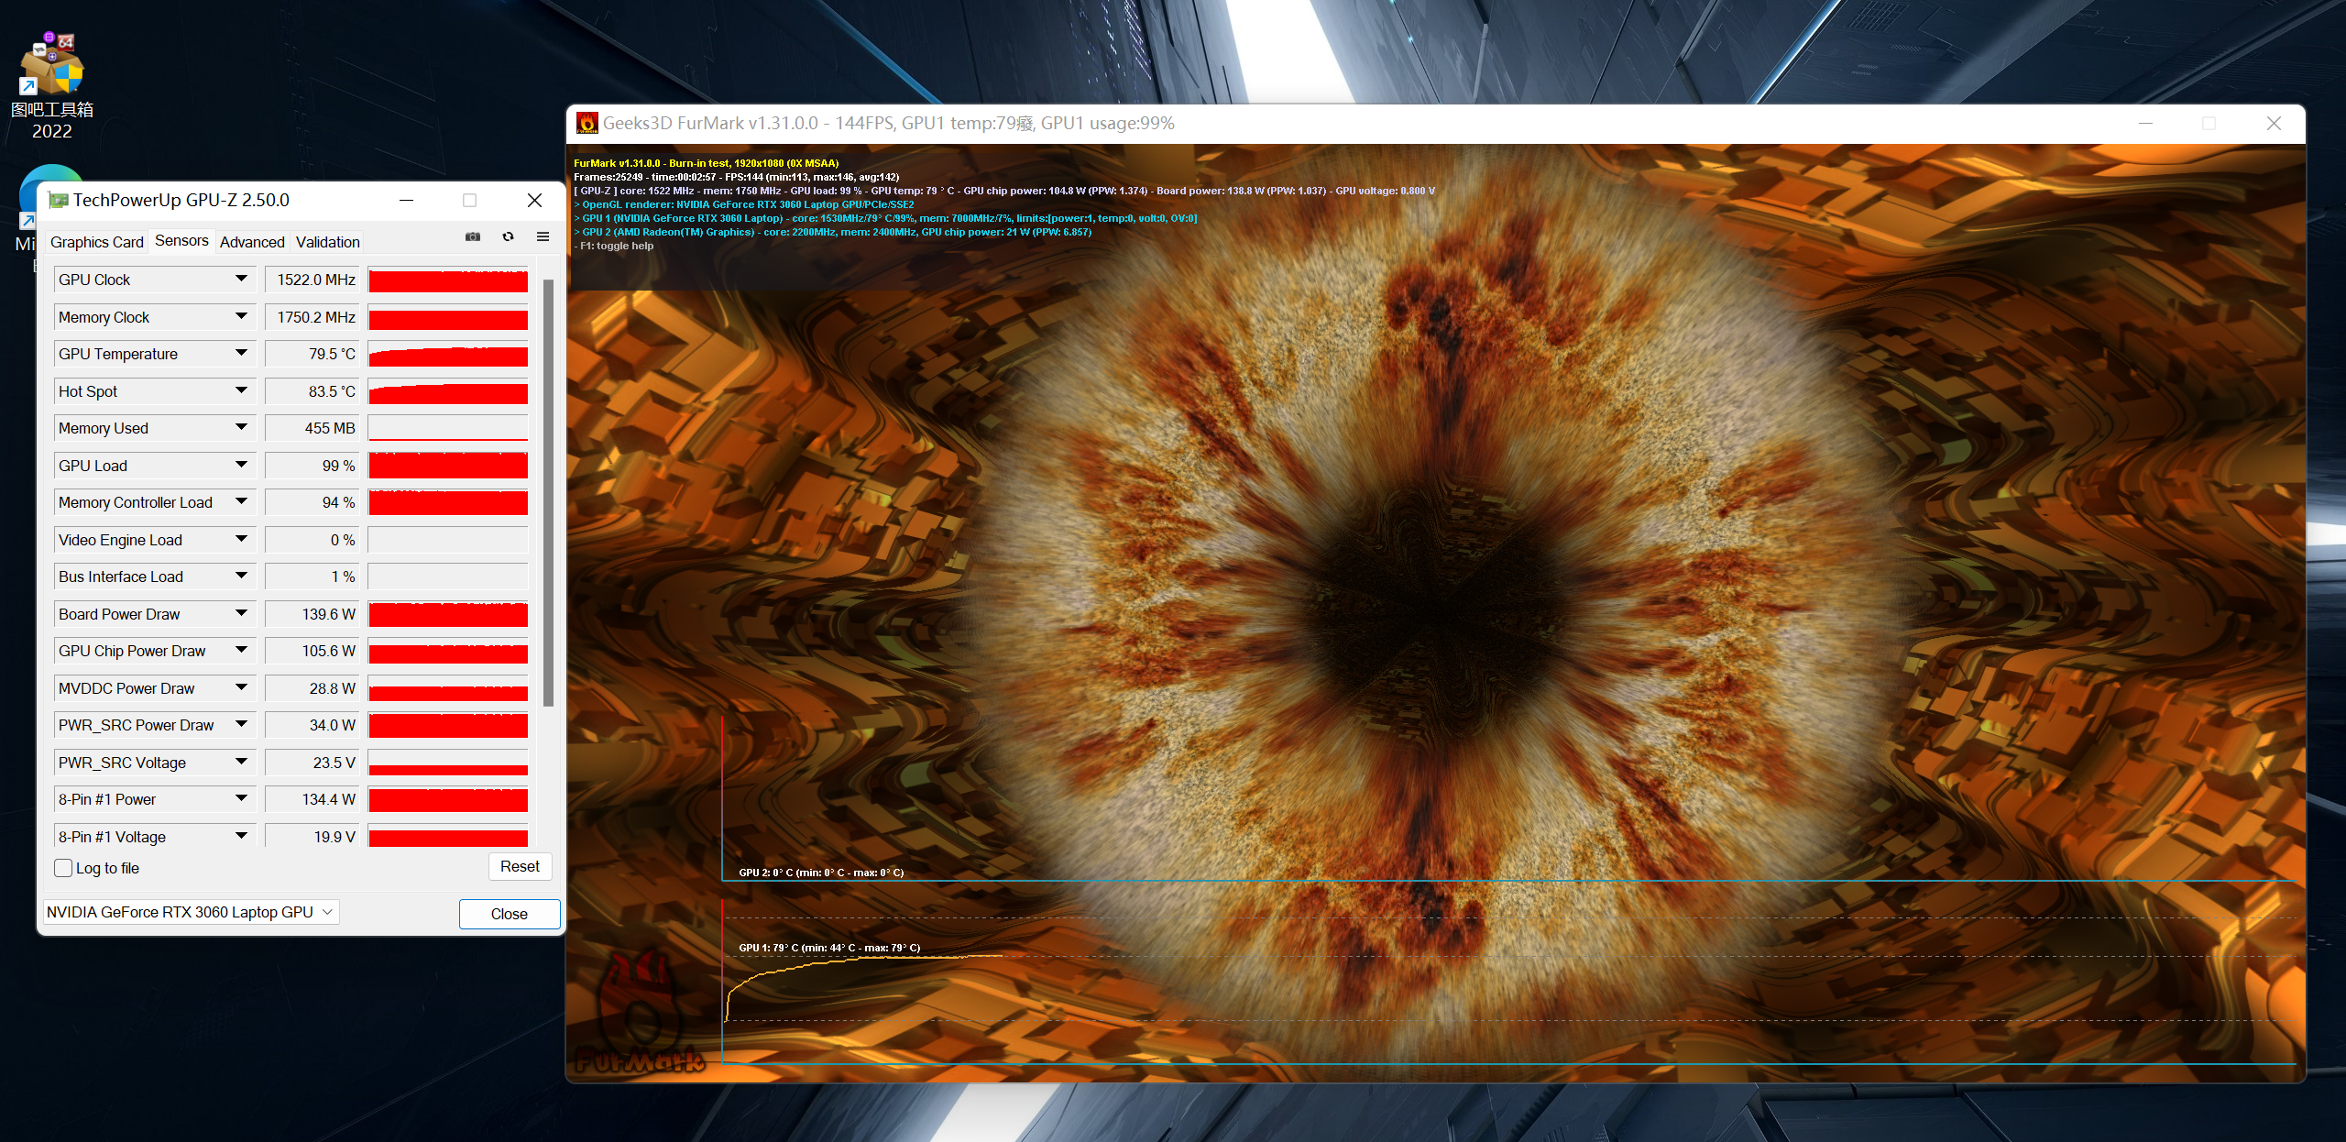Click the GPU Clock history graph
This screenshot has width=2346, height=1142.
point(448,280)
